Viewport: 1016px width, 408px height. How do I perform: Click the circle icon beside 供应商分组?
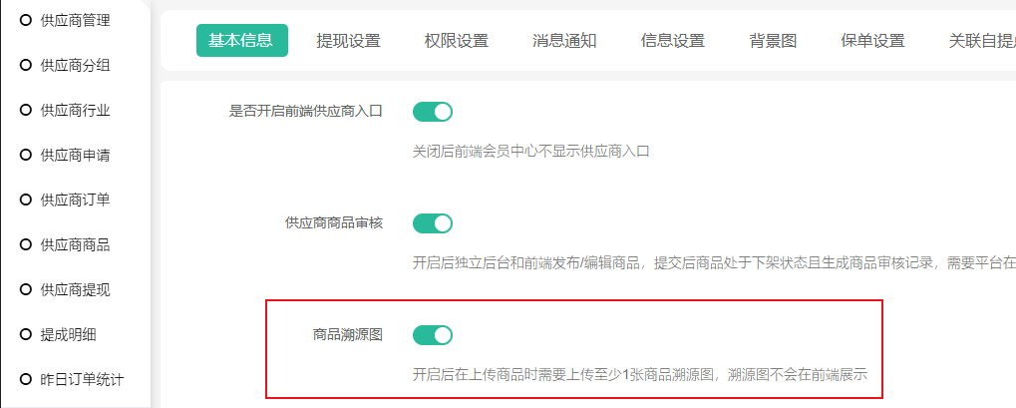pos(26,65)
